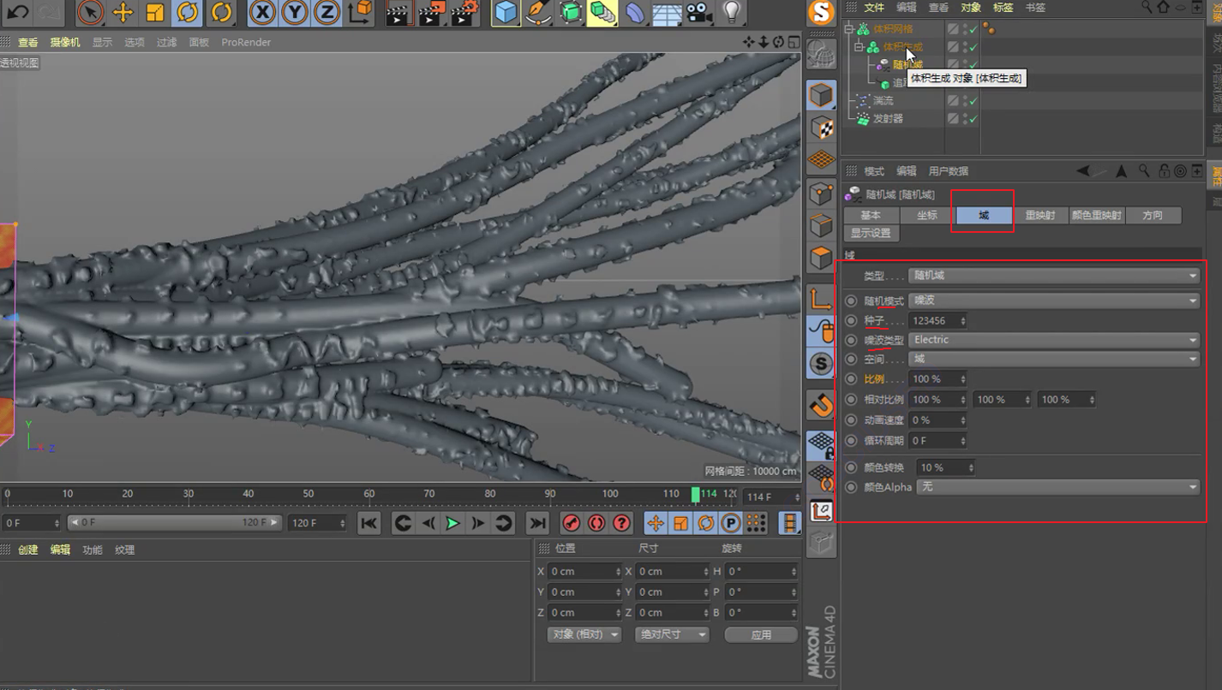Open the ProRender viewport menu
The height and width of the screenshot is (690, 1222).
pos(246,42)
